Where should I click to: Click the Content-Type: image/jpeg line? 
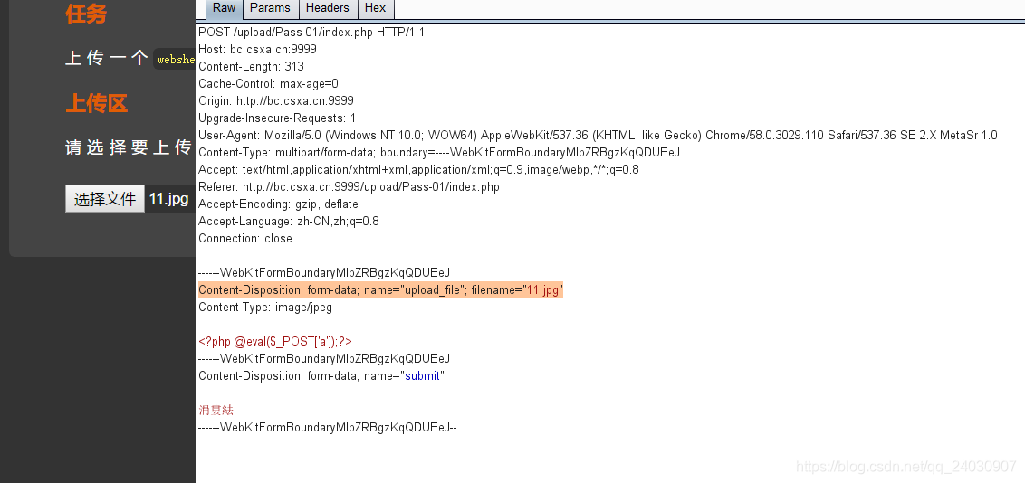(x=264, y=307)
